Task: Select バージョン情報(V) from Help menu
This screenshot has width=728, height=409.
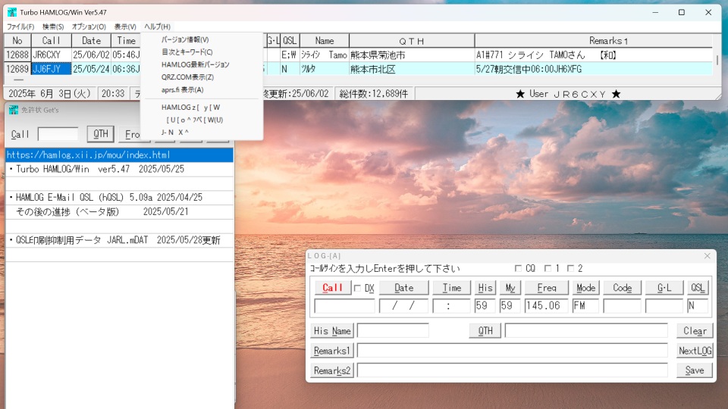Action: click(185, 39)
